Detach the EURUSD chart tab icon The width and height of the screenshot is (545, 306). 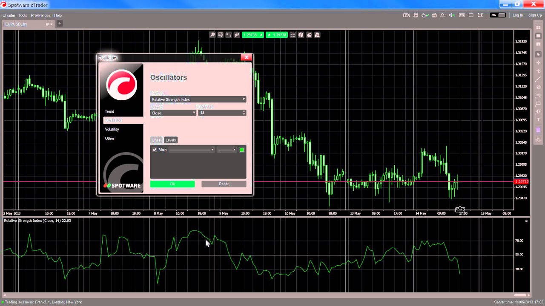point(47,24)
